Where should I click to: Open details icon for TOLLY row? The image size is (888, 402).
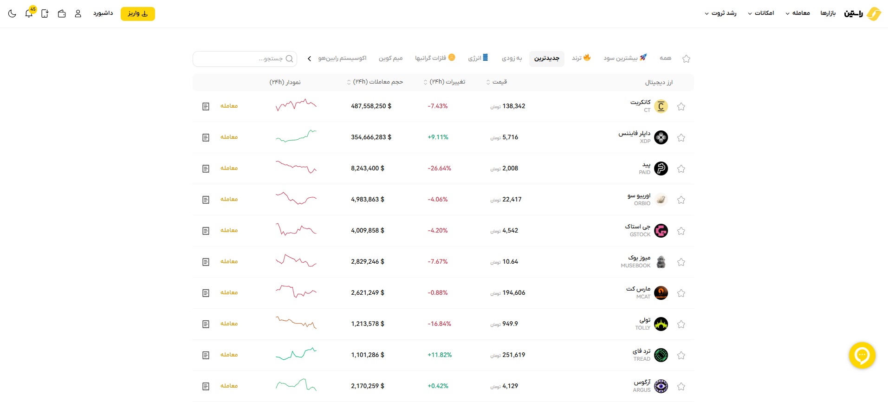pyautogui.click(x=206, y=324)
